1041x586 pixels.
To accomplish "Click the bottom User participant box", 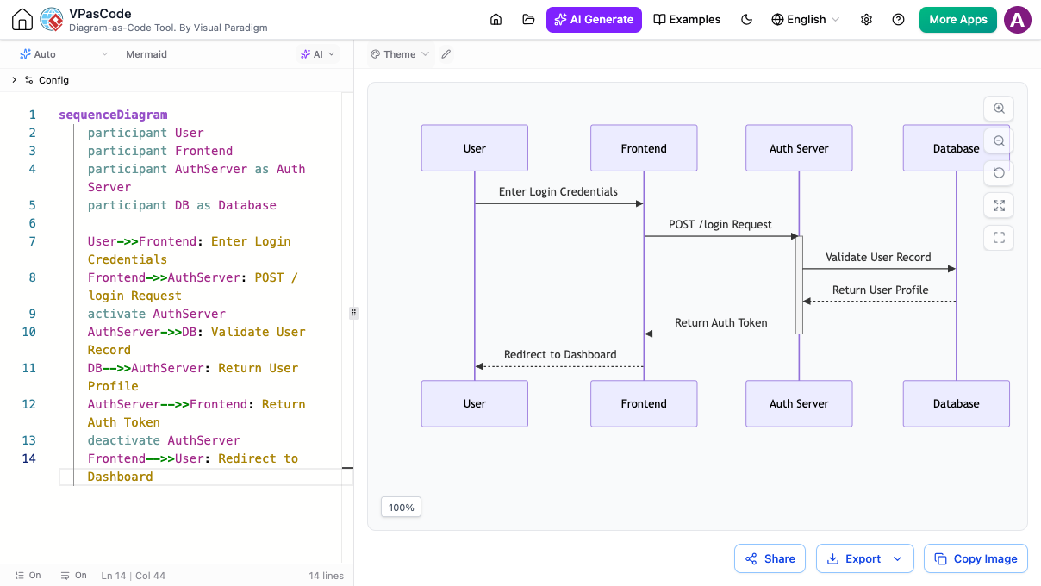I will pyautogui.click(x=475, y=403).
